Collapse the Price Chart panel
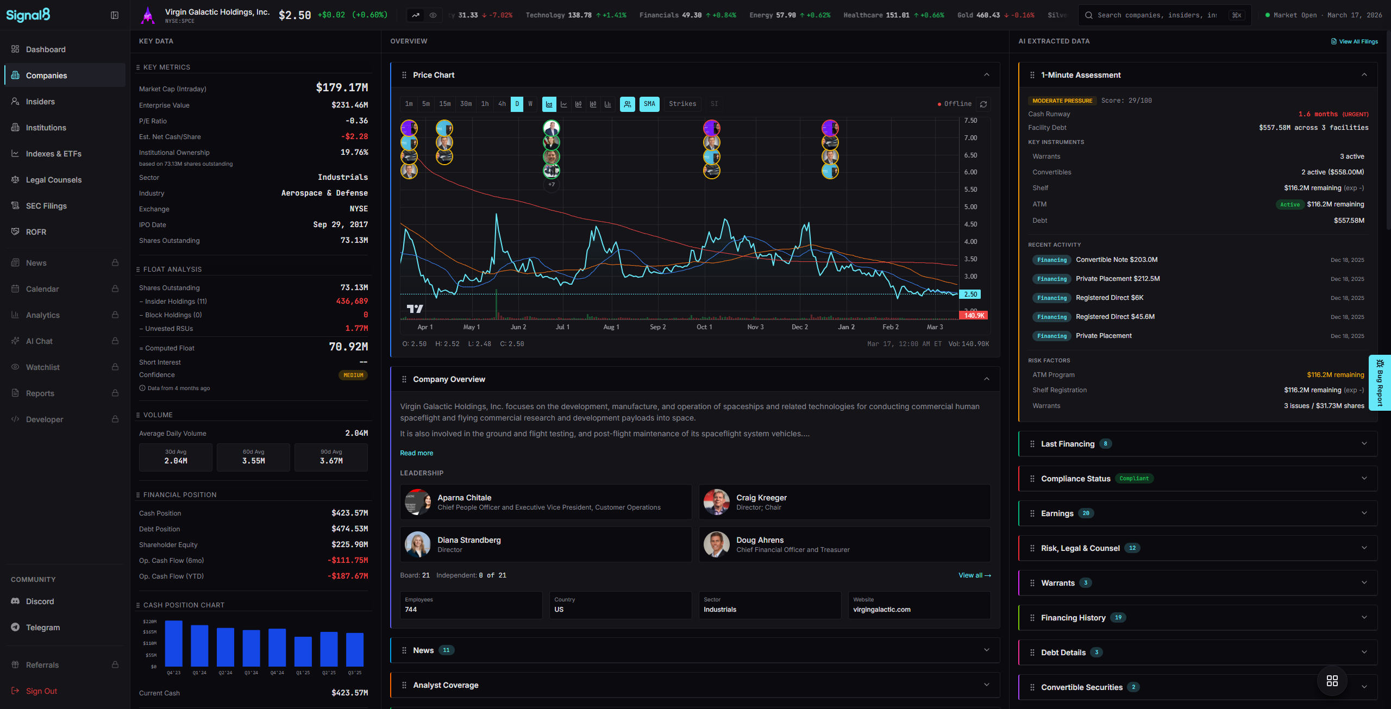 pos(987,75)
